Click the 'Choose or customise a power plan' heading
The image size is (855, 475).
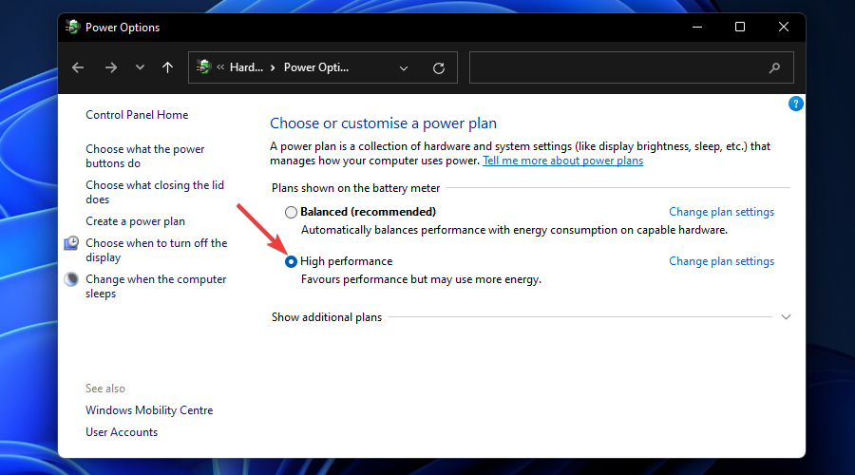(x=384, y=123)
